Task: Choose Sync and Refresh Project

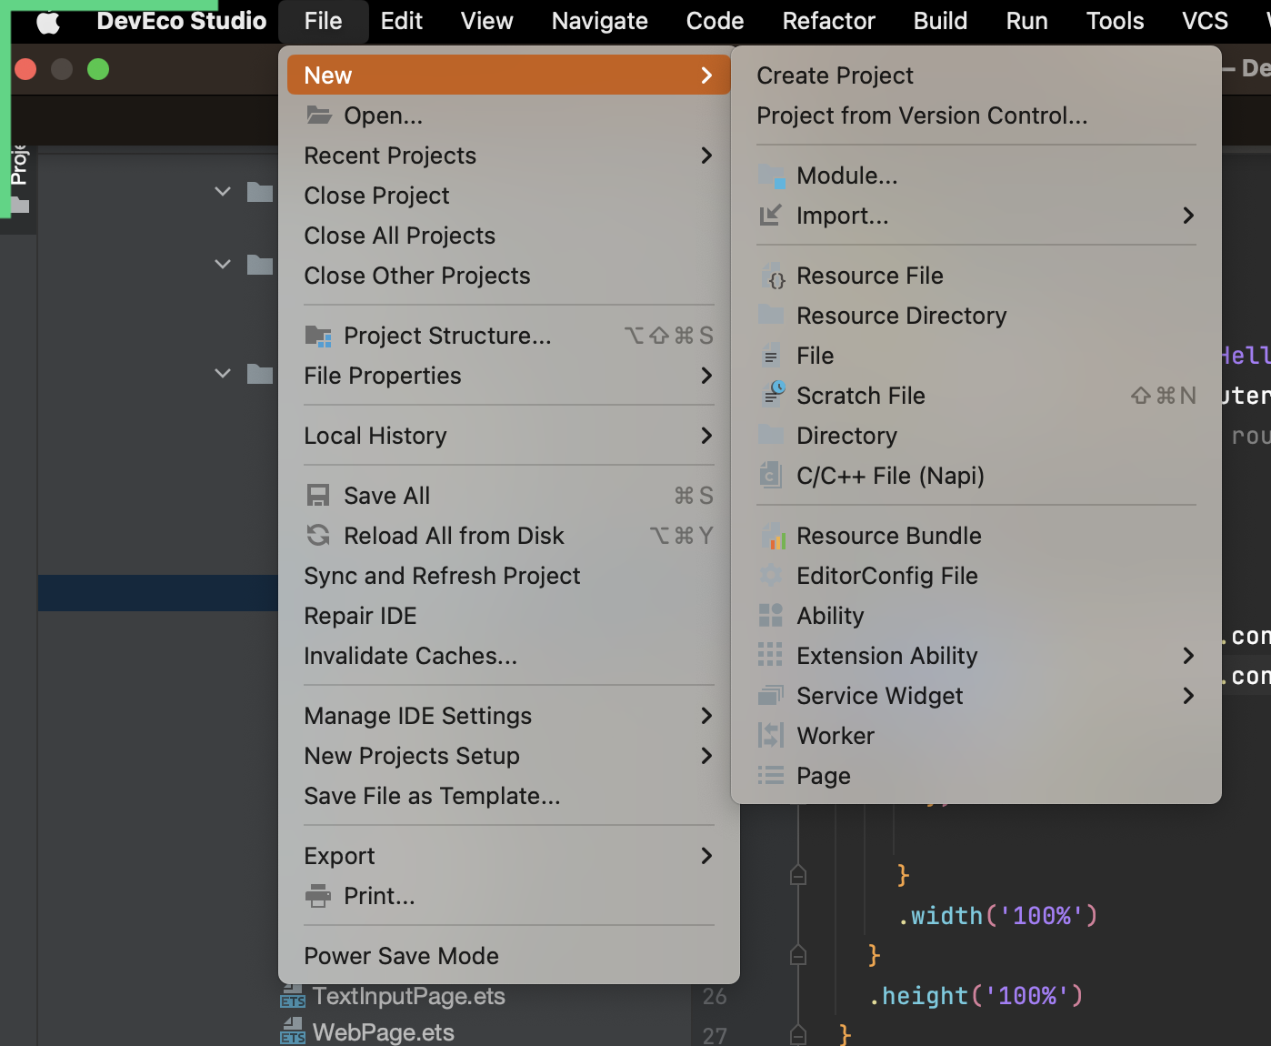Action: pos(509,576)
